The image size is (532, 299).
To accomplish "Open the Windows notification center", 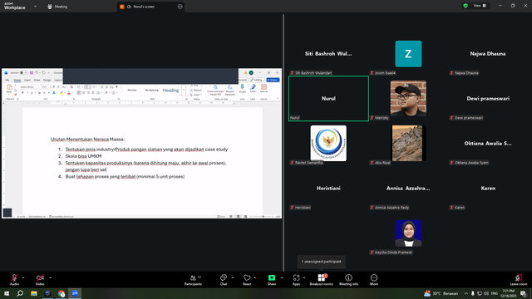I will coord(523,293).
